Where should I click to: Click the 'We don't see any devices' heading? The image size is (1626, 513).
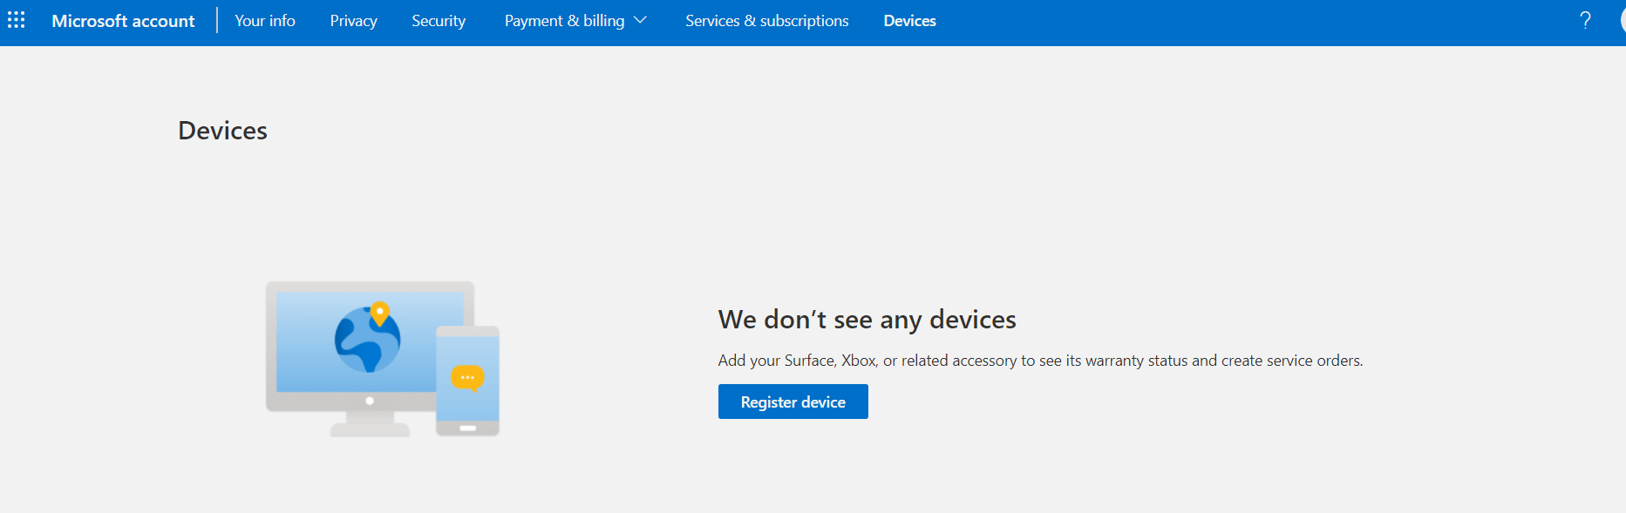tap(867, 320)
